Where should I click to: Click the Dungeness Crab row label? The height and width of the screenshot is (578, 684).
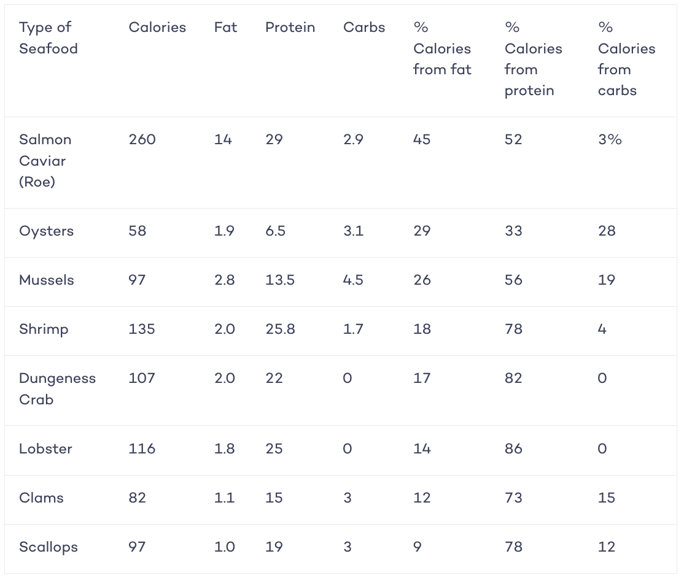point(57,389)
